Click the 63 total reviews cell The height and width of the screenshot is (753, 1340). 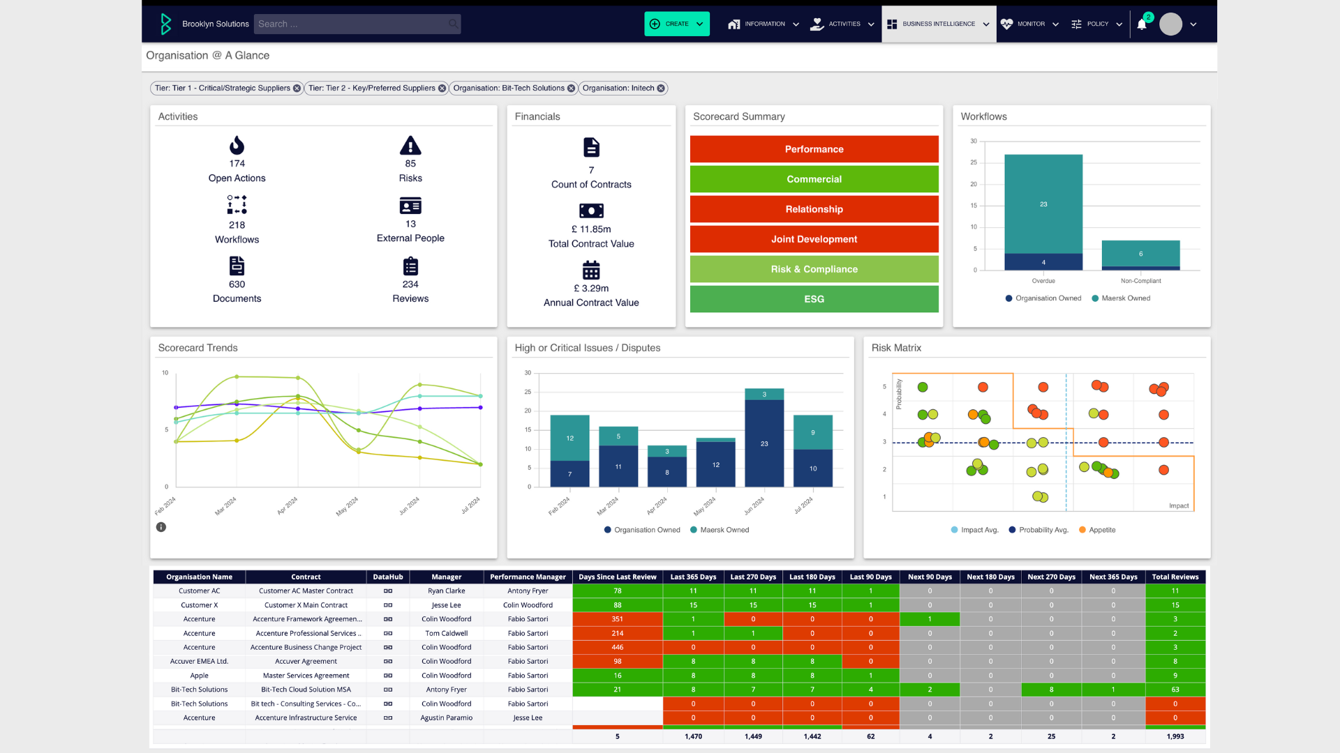[x=1175, y=690]
